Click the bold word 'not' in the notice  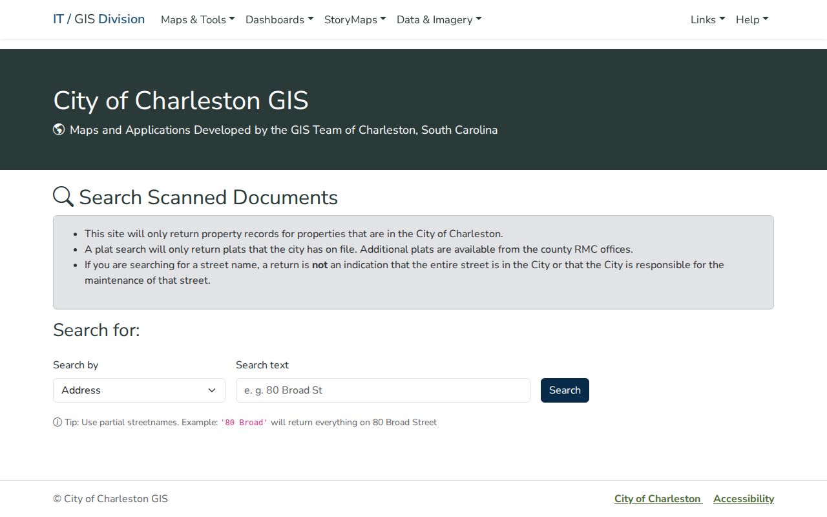coord(320,264)
